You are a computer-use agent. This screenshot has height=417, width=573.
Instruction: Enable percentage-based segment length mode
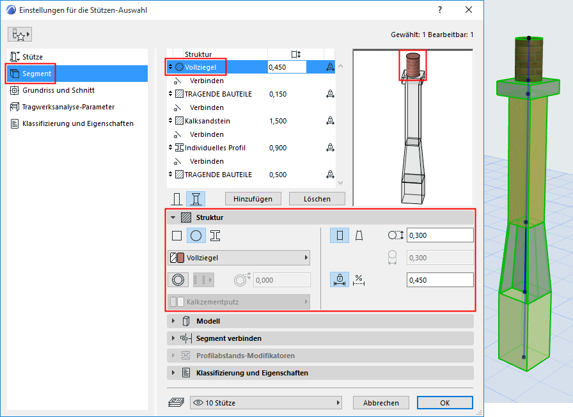click(359, 279)
